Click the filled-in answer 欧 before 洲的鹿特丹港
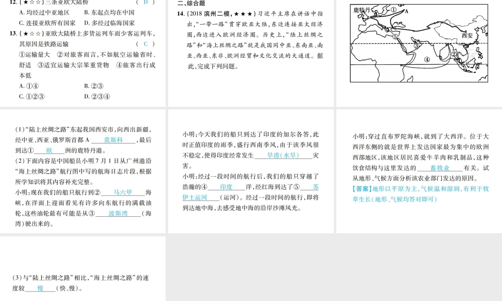502x301 pixels. pos(49,150)
